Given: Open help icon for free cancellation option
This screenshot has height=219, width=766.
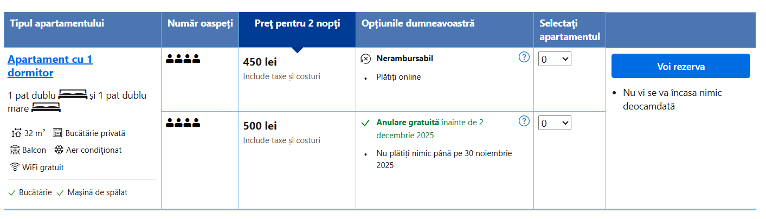Looking at the screenshot, I should [x=524, y=121].
